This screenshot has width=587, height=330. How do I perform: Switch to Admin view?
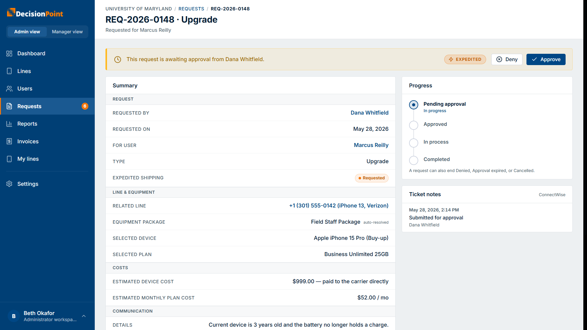click(27, 32)
